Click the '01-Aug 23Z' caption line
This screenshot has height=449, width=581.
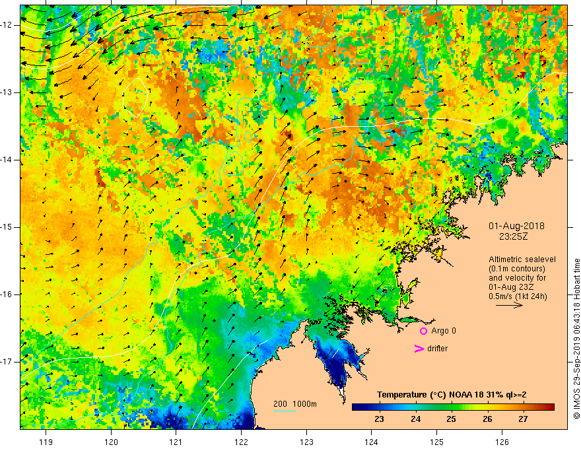tap(510, 287)
